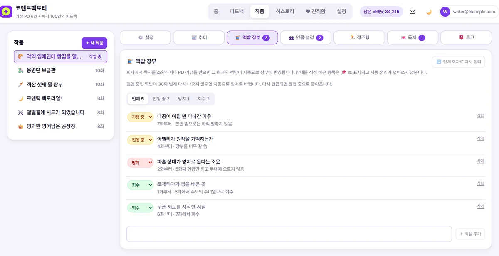Select work 로맨틱 팩토리얼!

coord(60,98)
